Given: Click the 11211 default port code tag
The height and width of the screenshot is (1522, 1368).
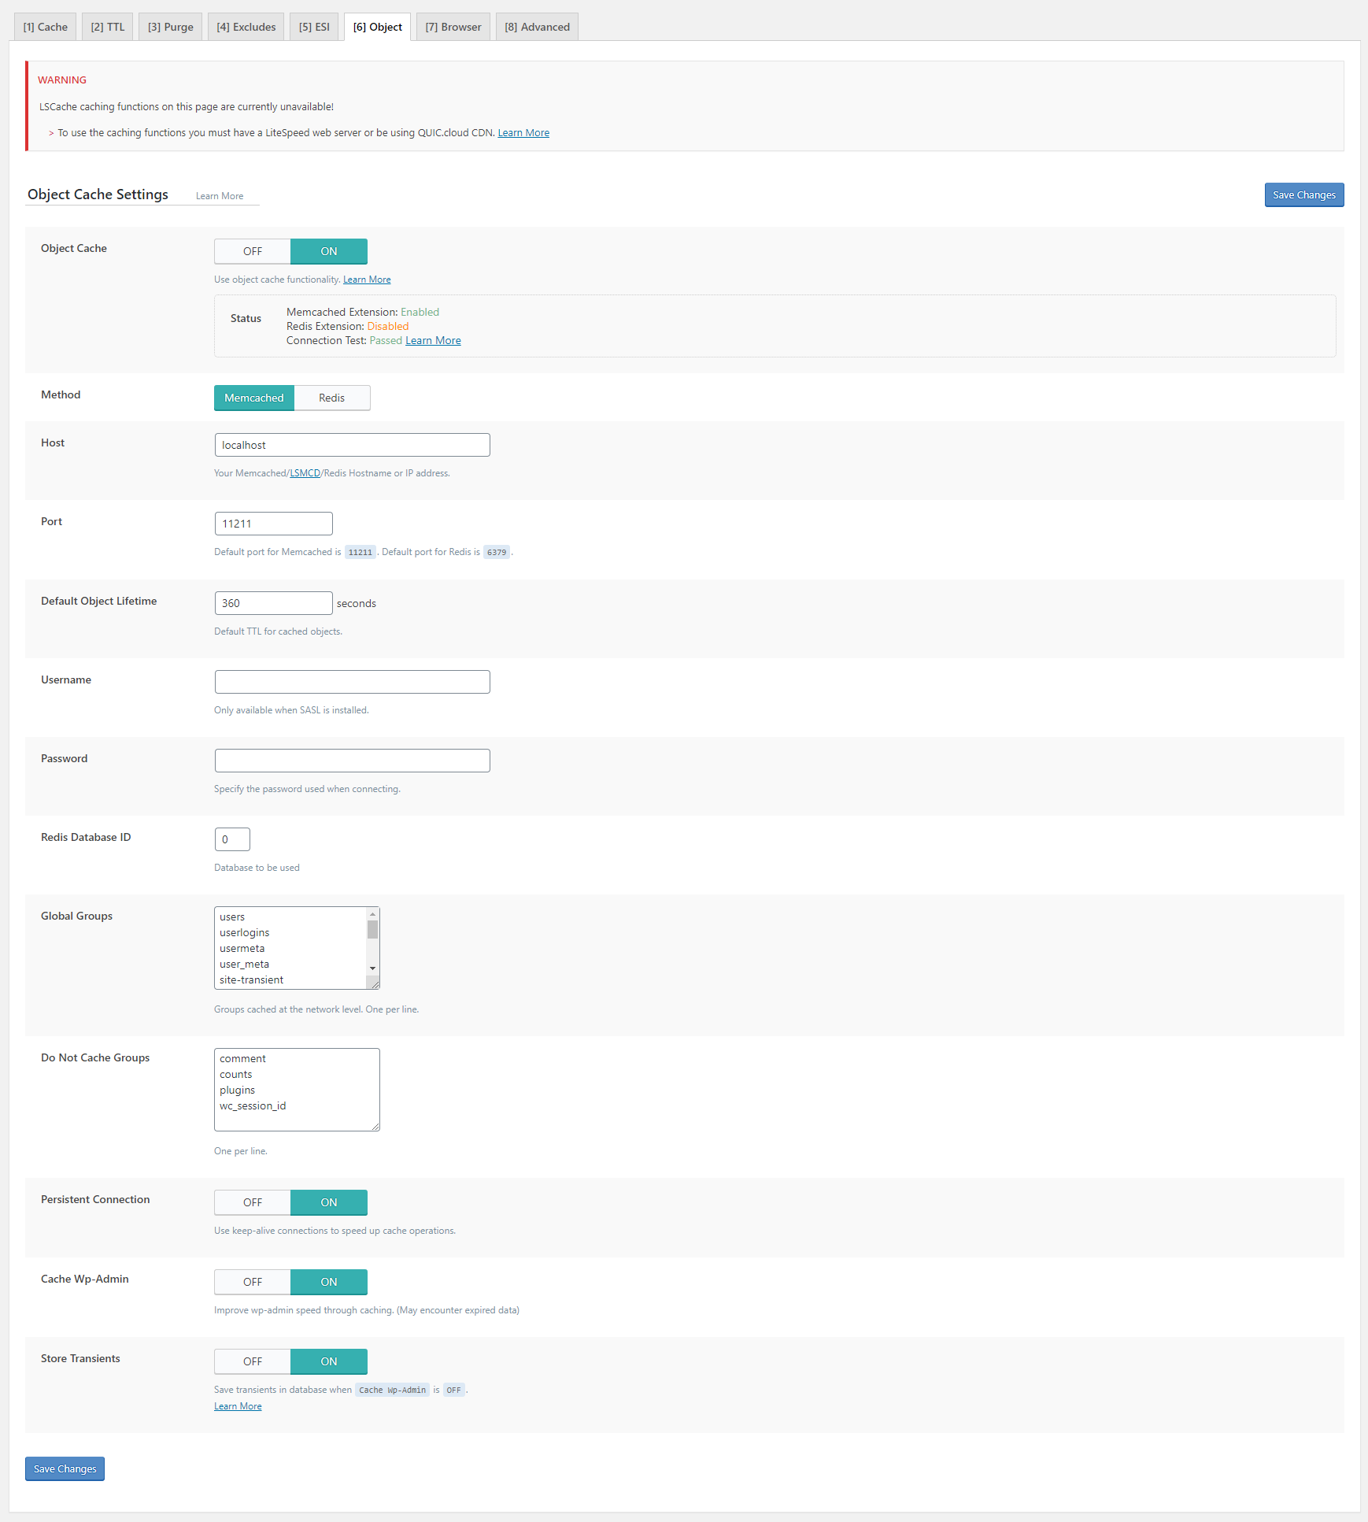Looking at the screenshot, I should [x=360, y=553].
